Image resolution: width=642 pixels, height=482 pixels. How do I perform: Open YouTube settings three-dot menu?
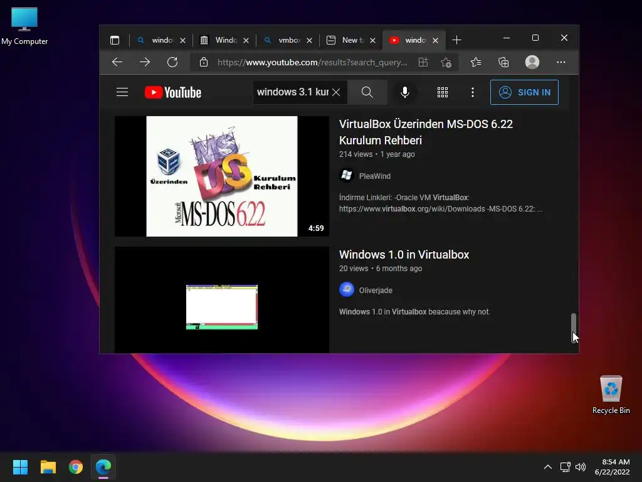pos(473,92)
